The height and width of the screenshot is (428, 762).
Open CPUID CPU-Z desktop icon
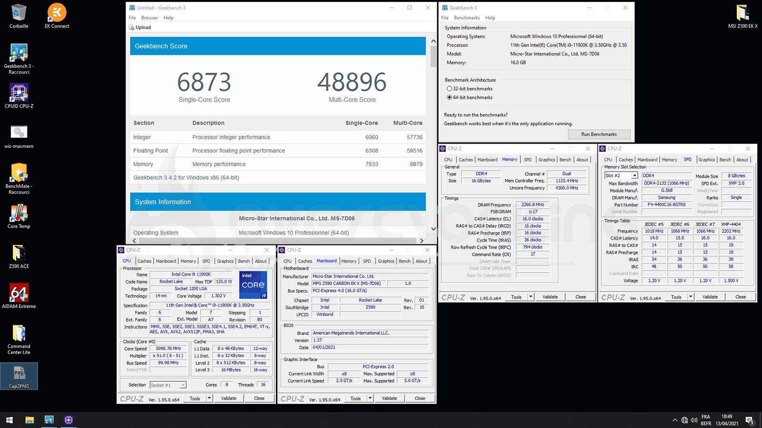tap(19, 96)
